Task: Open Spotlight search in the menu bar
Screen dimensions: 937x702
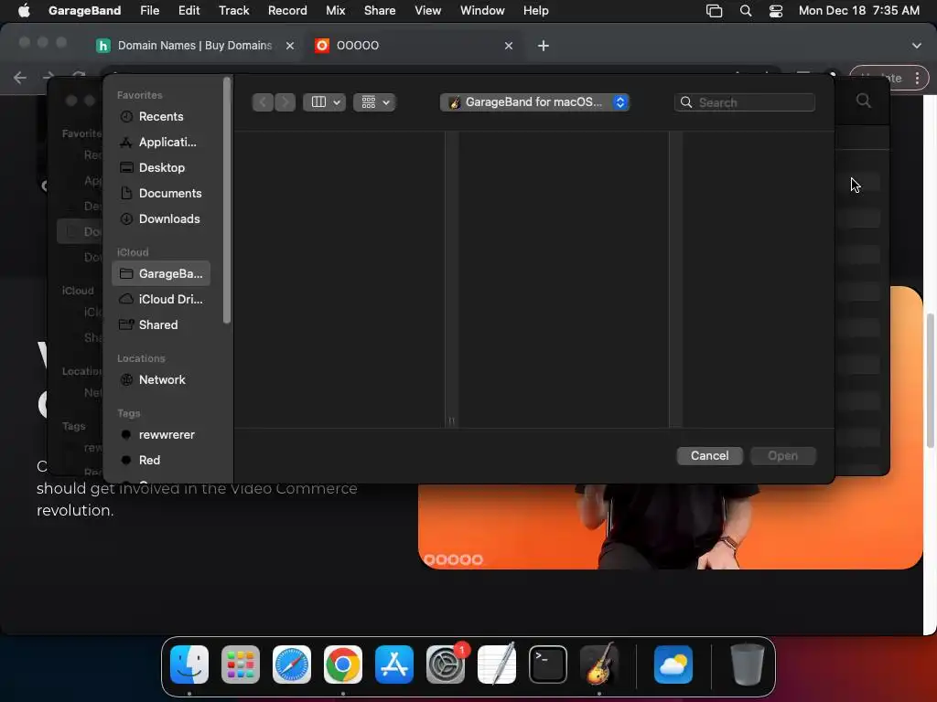Action: pos(745,10)
